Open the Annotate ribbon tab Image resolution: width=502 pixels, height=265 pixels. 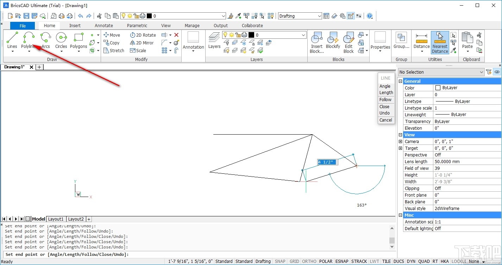pyautogui.click(x=103, y=25)
